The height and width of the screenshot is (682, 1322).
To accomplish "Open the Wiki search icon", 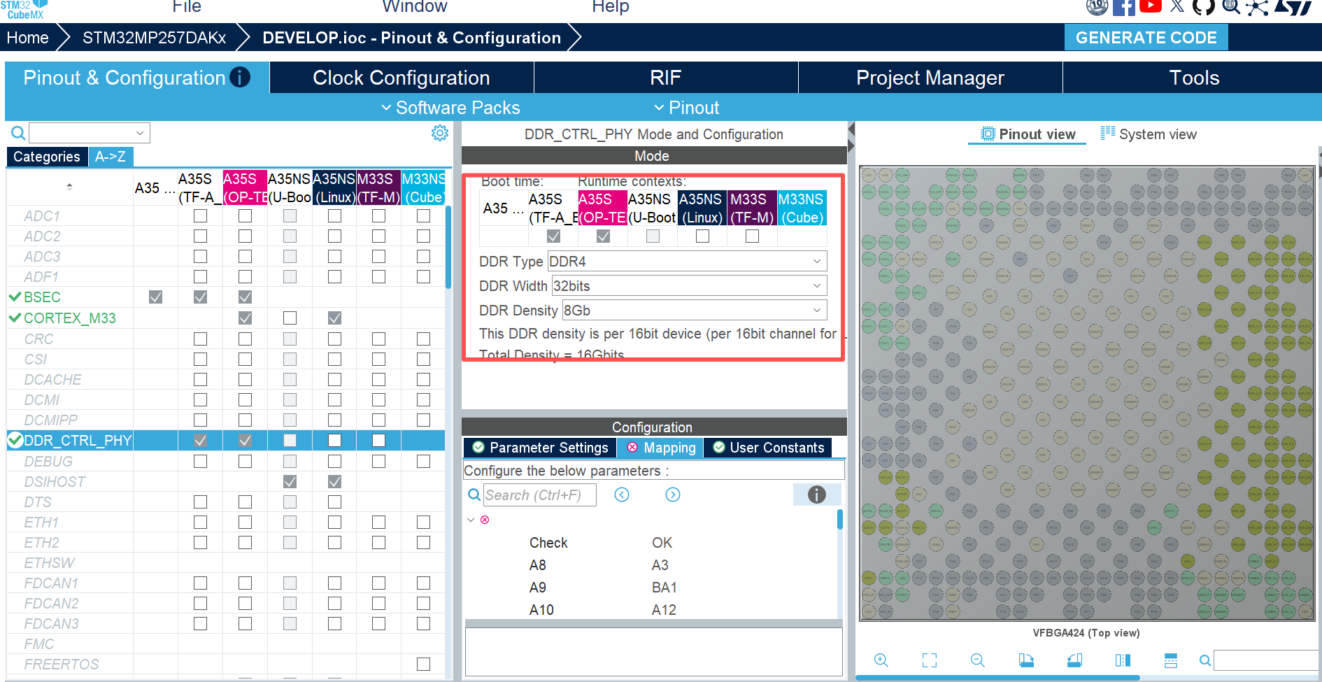I will point(1231,7).
